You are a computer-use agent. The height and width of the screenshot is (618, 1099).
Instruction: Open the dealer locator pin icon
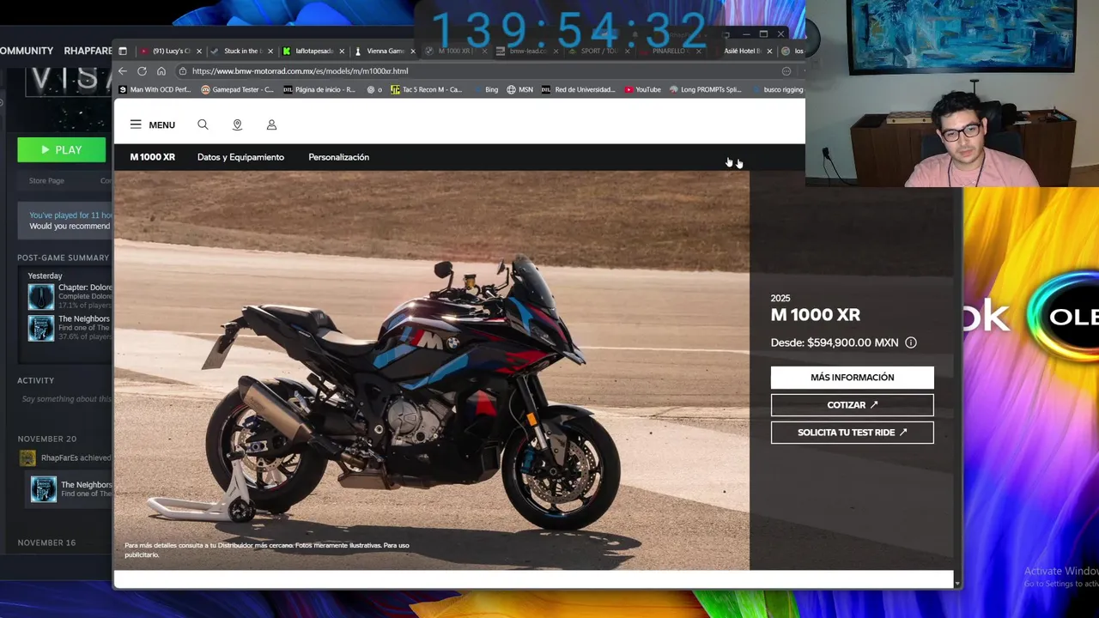237,124
